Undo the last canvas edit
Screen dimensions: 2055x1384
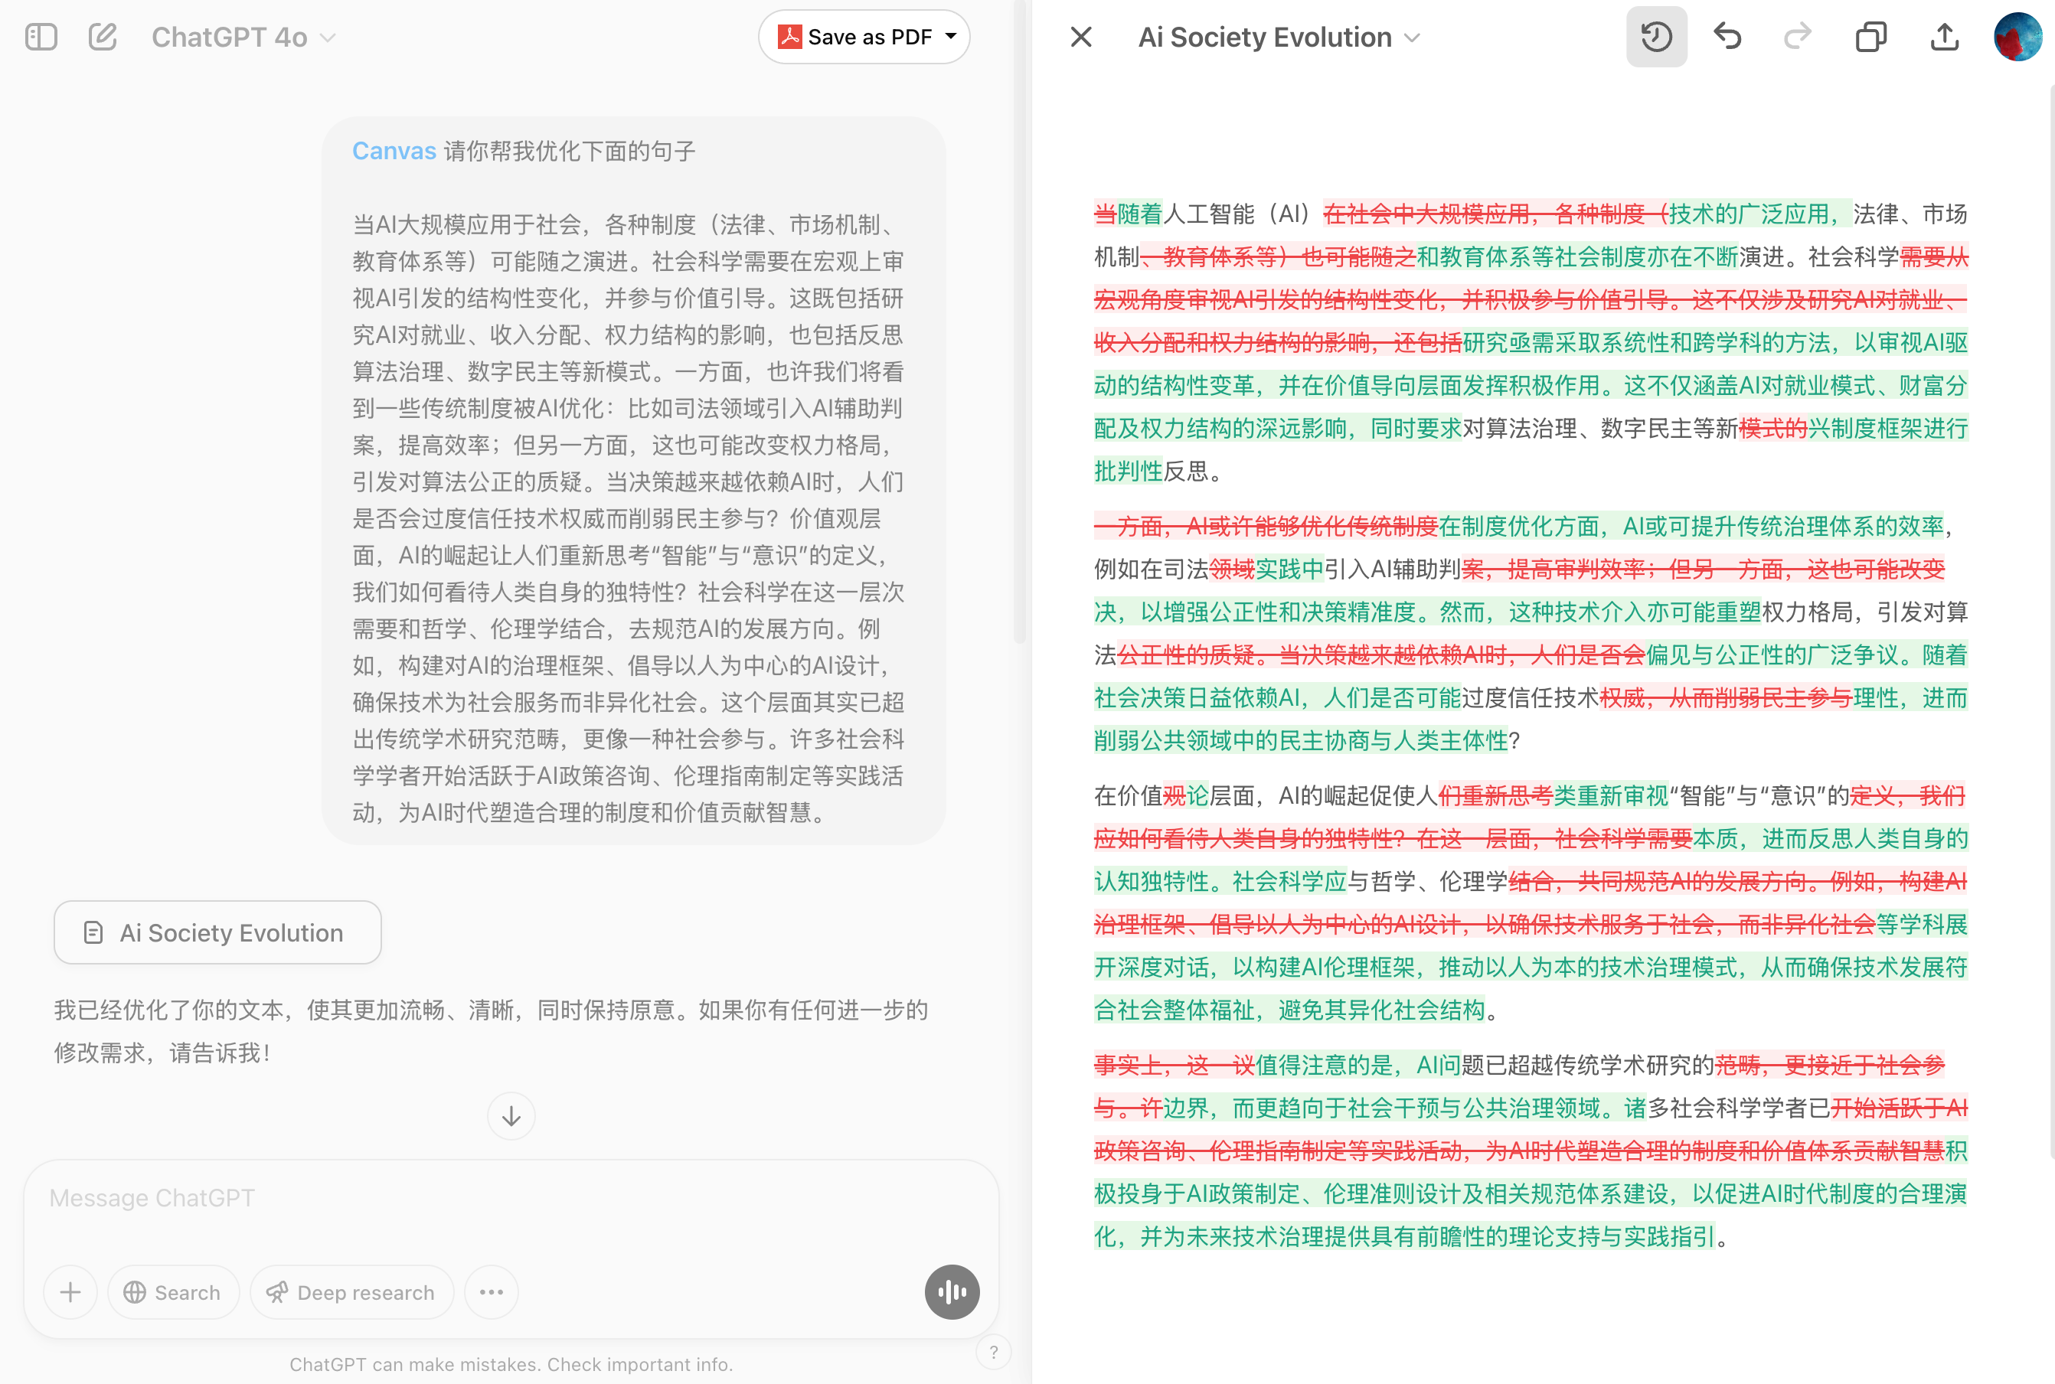(1727, 37)
